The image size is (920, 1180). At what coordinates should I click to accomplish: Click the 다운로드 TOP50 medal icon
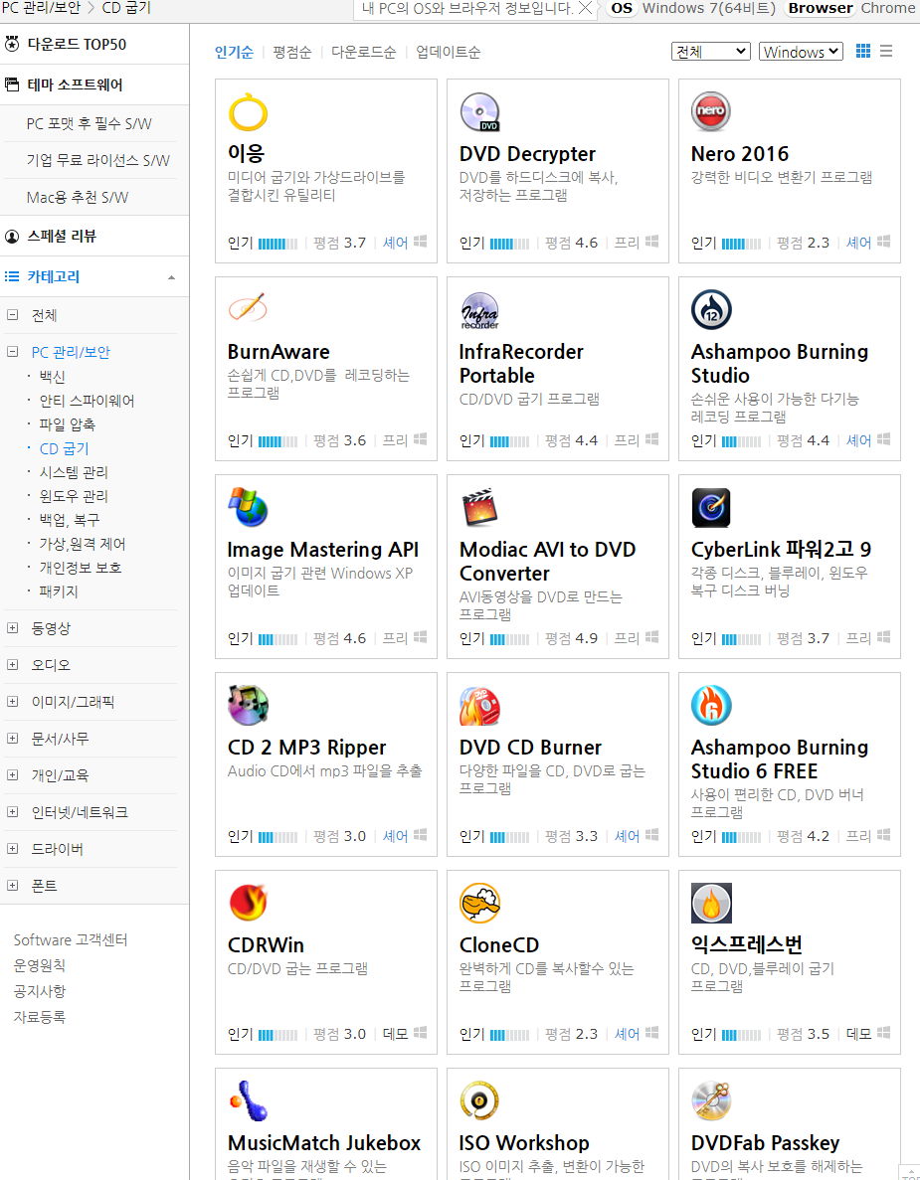click(12, 44)
